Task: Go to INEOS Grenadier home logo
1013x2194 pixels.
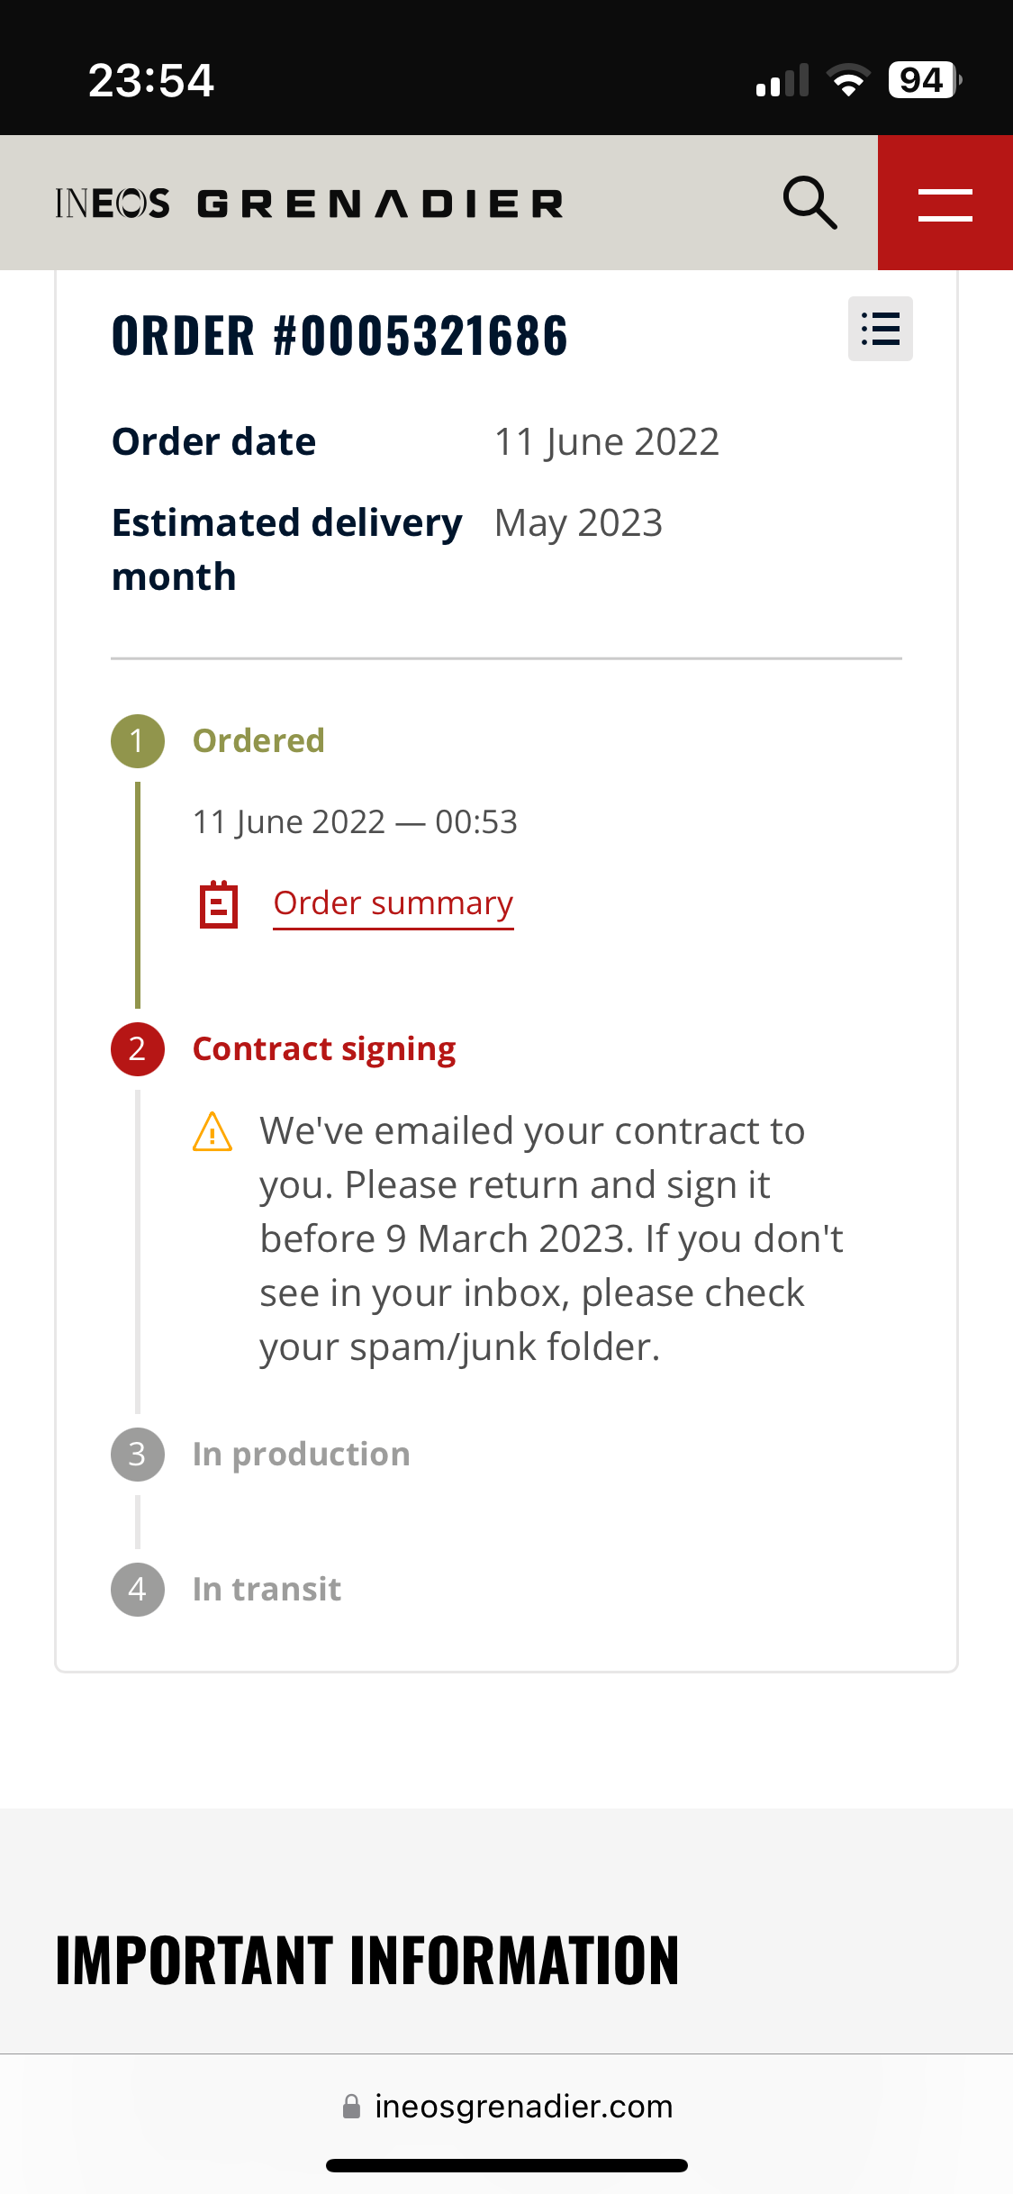Action: point(309,204)
